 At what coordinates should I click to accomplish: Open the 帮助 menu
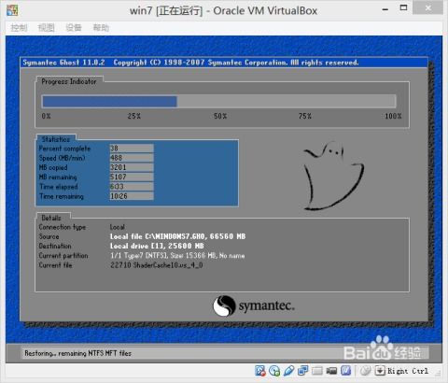tap(101, 28)
